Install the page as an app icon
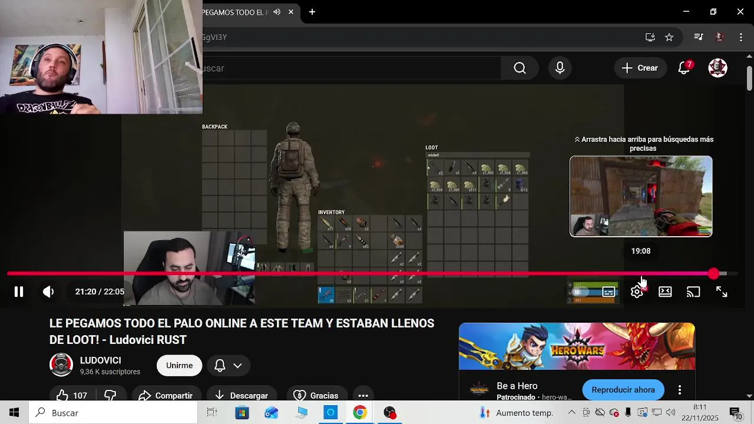754x424 pixels. click(650, 37)
